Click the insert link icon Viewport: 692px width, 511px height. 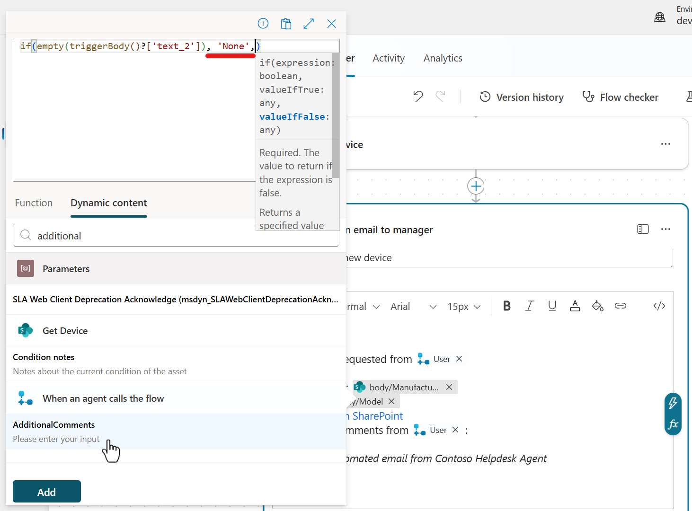[620, 306]
